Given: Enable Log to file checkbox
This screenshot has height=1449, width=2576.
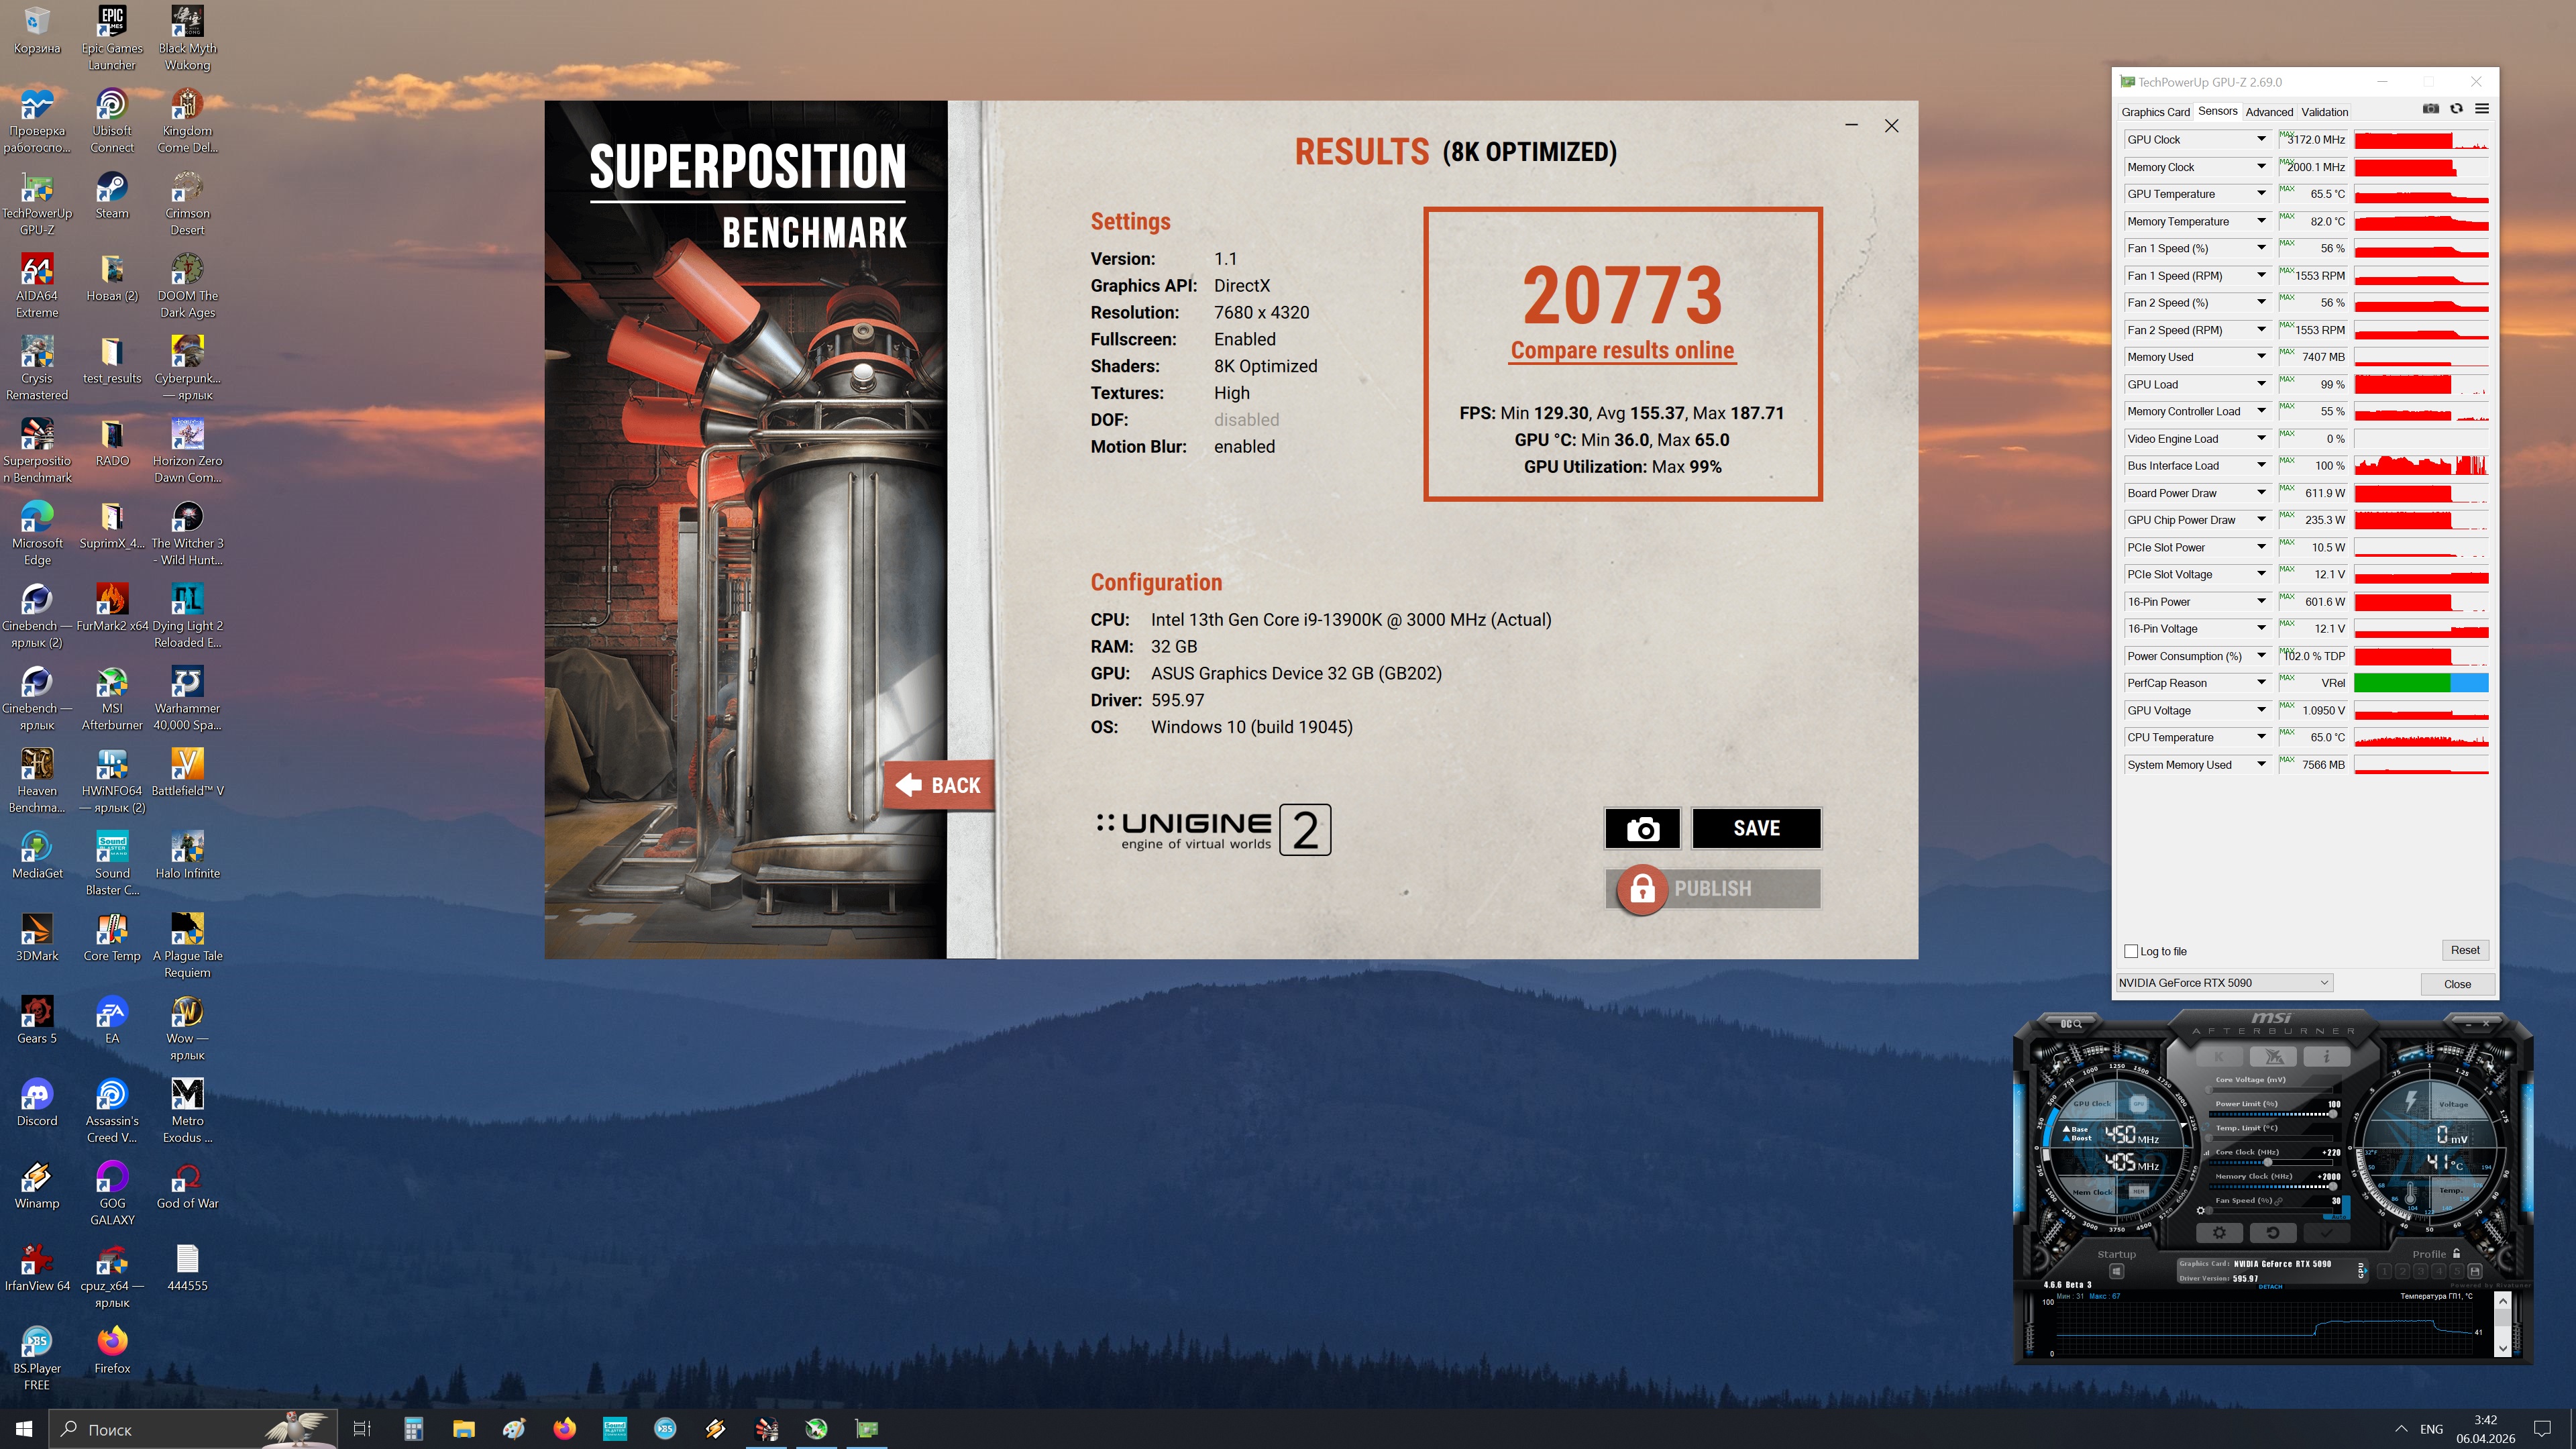Looking at the screenshot, I should coord(2131,951).
